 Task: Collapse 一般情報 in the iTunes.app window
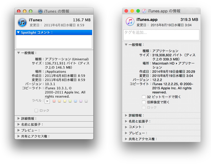coord(126,45)
